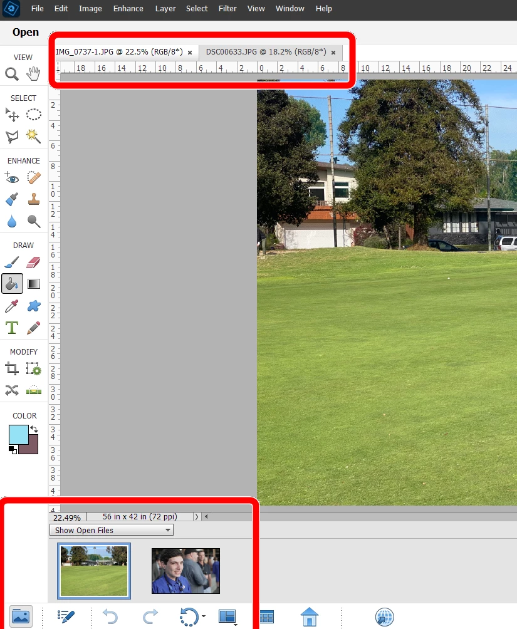
Task: Click the 22.49% zoom field
Action: [67, 517]
